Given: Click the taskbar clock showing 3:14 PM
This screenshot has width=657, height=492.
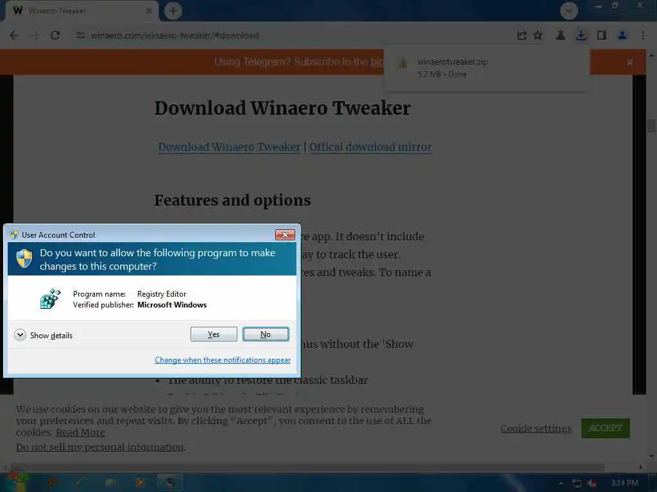Looking at the screenshot, I should tap(624, 483).
